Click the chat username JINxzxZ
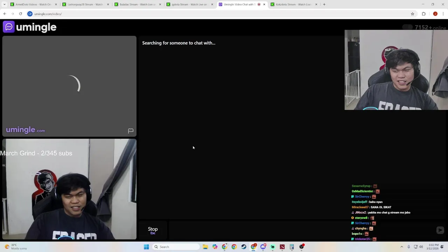Screen dimensions: 448x252 coord(360,212)
